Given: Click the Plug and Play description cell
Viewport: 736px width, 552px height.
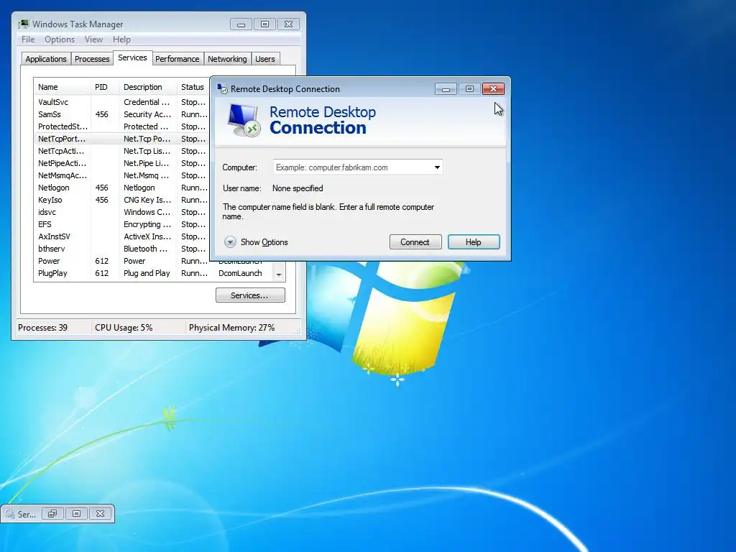Looking at the screenshot, I should [x=147, y=272].
